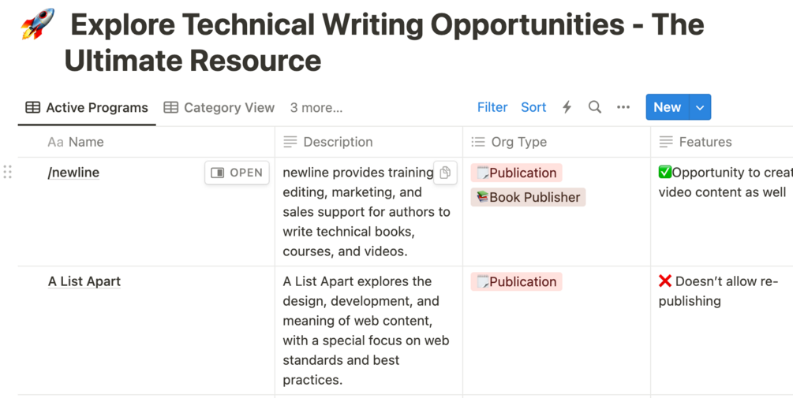Click the copy icon in the newline description
Screen dimensions: 793x398
click(x=445, y=173)
